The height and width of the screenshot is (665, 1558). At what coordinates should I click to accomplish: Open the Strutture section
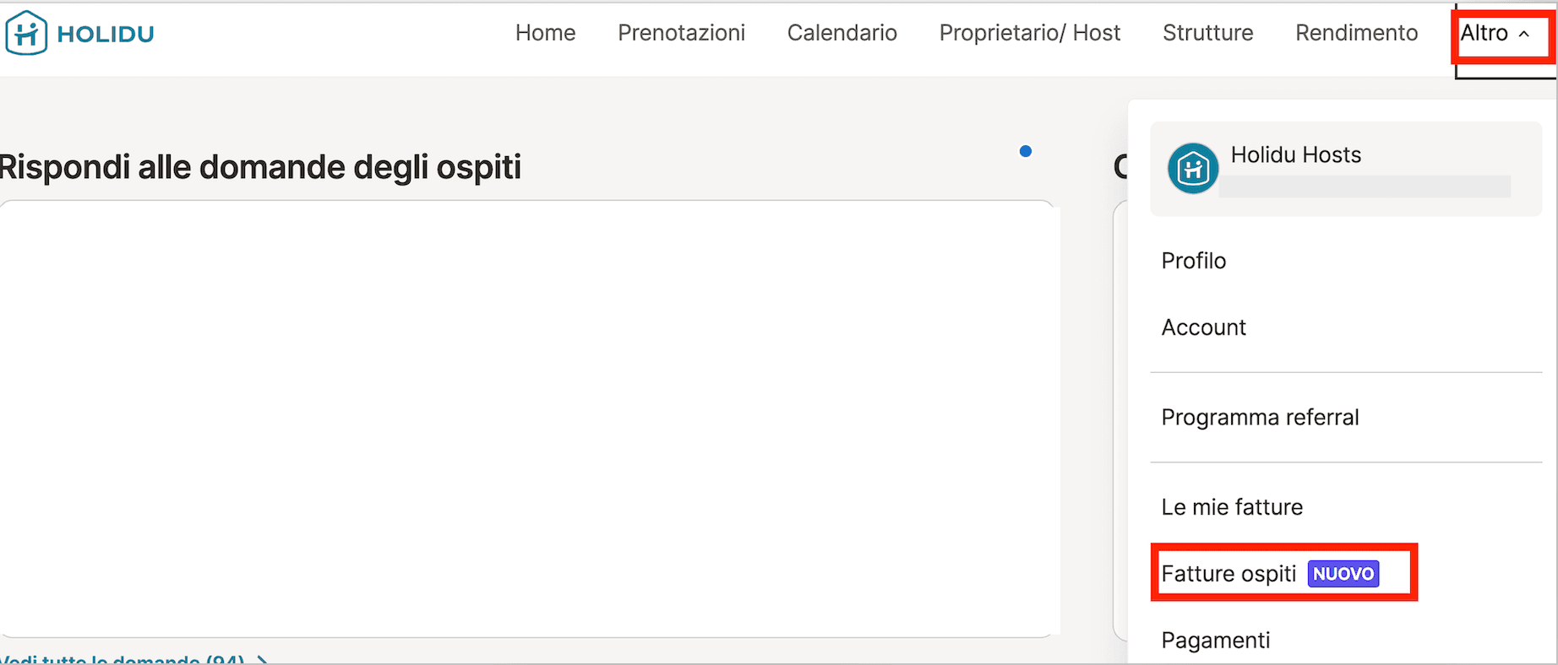pyautogui.click(x=1207, y=33)
